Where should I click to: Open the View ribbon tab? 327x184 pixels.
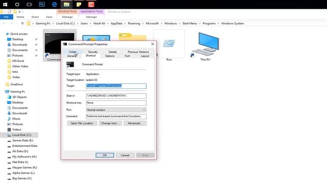point(49,17)
